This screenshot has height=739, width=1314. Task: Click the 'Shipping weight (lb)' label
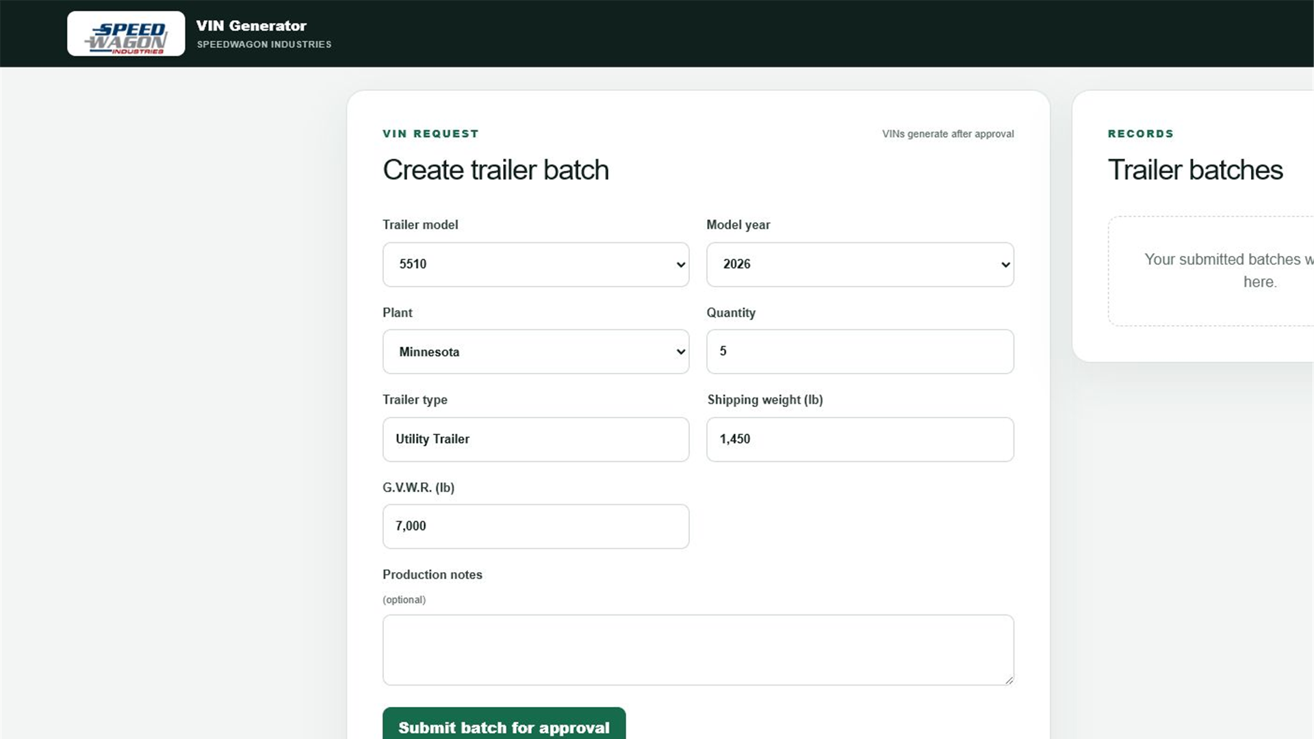click(765, 400)
